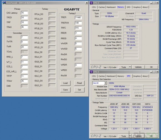Minimize the CPU-Z Memory window
The image size is (161, 140).
(x=151, y=3)
